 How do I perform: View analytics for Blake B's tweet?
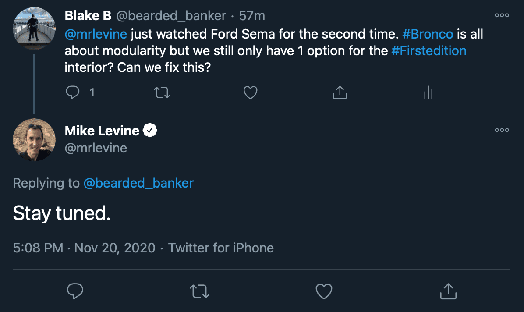(x=428, y=92)
